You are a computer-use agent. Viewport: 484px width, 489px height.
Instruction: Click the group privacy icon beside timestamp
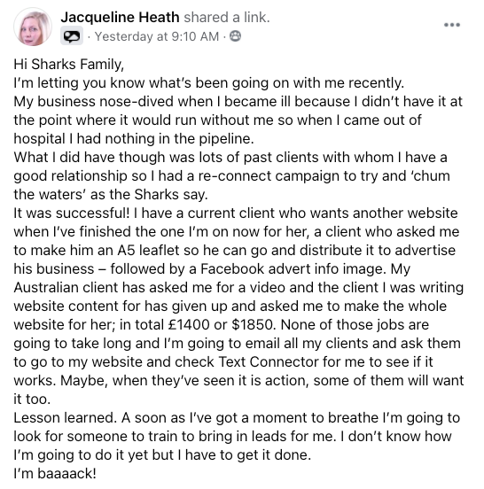pyautogui.click(x=235, y=36)
